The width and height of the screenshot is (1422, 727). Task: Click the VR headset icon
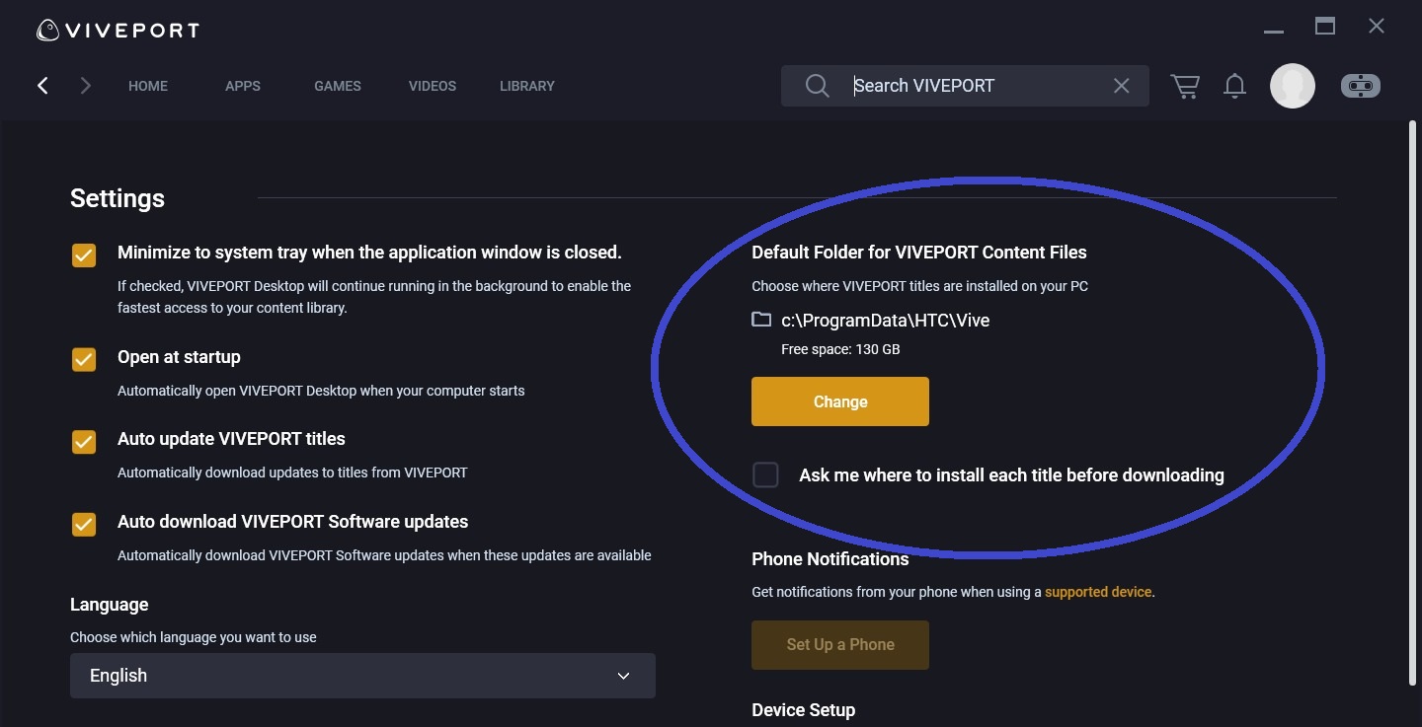point(1361,86)
